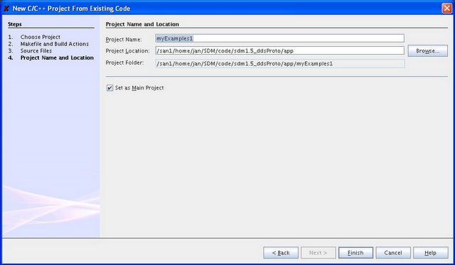Click the Project Name: label
The height and width of the screenshot is (265, 455).
124,40
